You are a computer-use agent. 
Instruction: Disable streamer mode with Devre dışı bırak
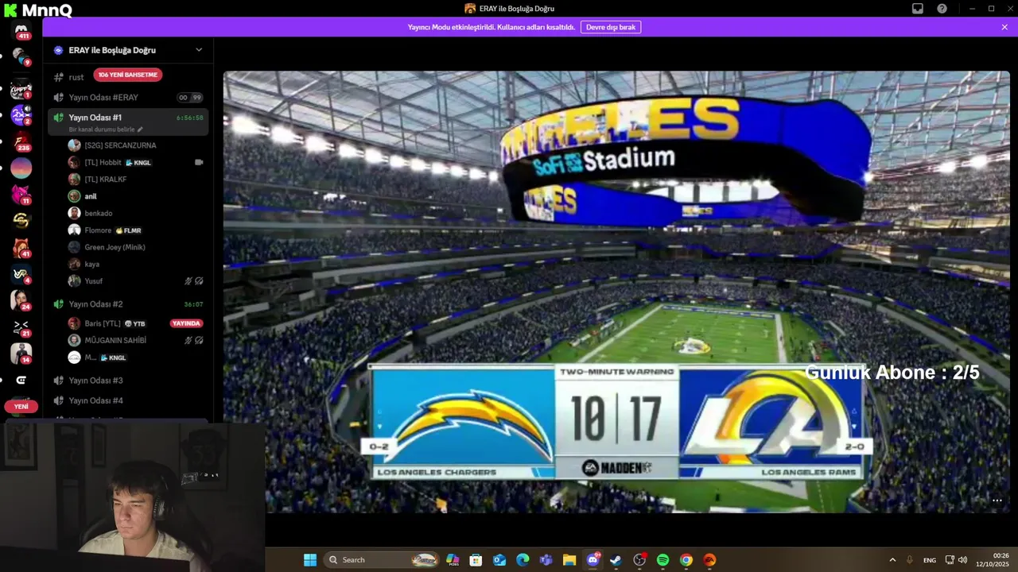[611, 27]
